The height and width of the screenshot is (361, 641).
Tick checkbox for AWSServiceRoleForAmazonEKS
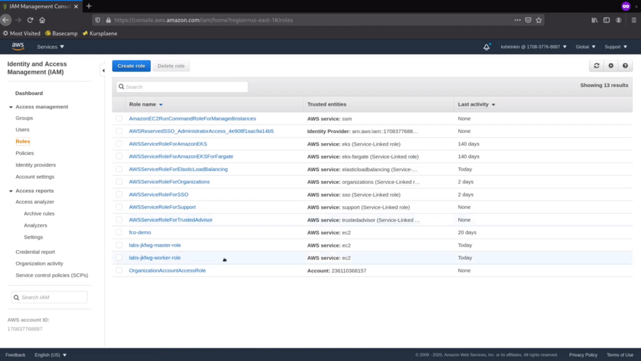[x=119, y=144]
